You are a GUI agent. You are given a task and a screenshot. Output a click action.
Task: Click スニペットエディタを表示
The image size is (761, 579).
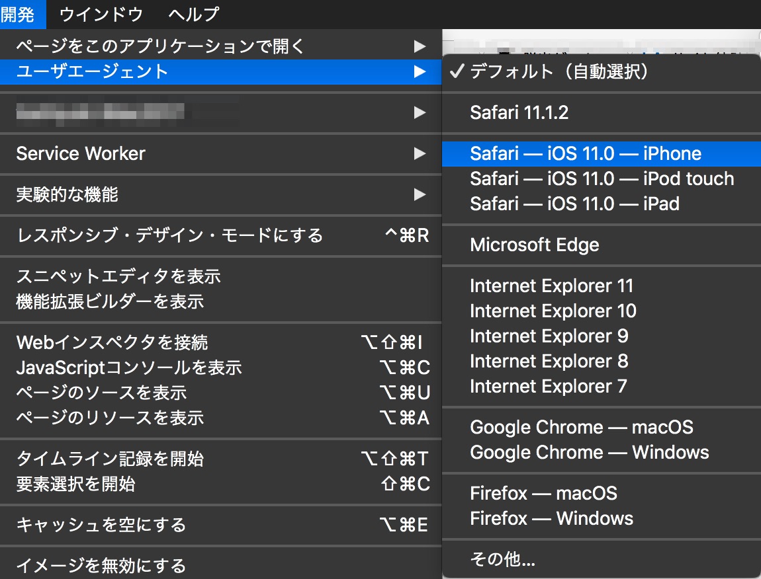coord(221,276)
